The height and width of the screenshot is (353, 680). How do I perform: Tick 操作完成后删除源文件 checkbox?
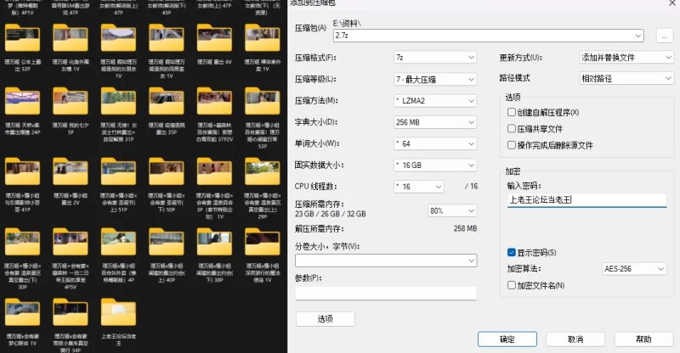(512, 145)
